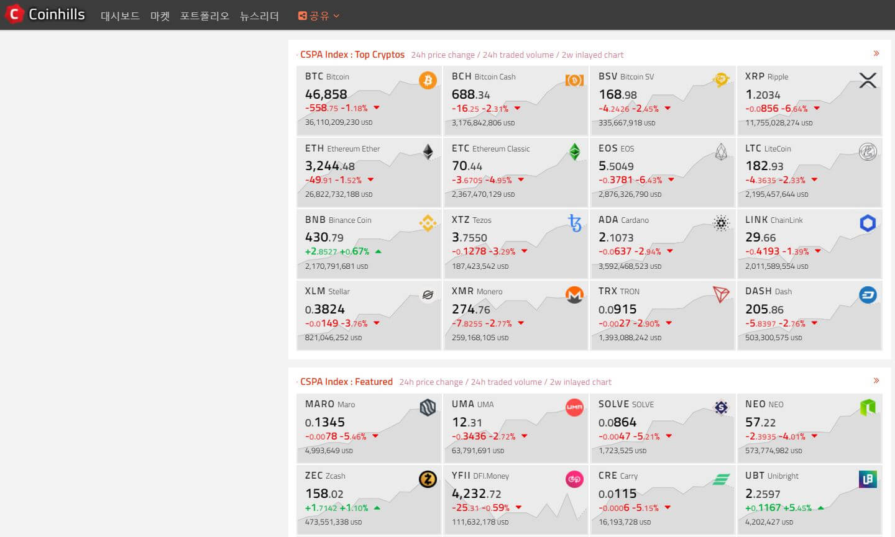Click NEO price 57.22
The height and width of the screenshot is (537, 895).
760,422
